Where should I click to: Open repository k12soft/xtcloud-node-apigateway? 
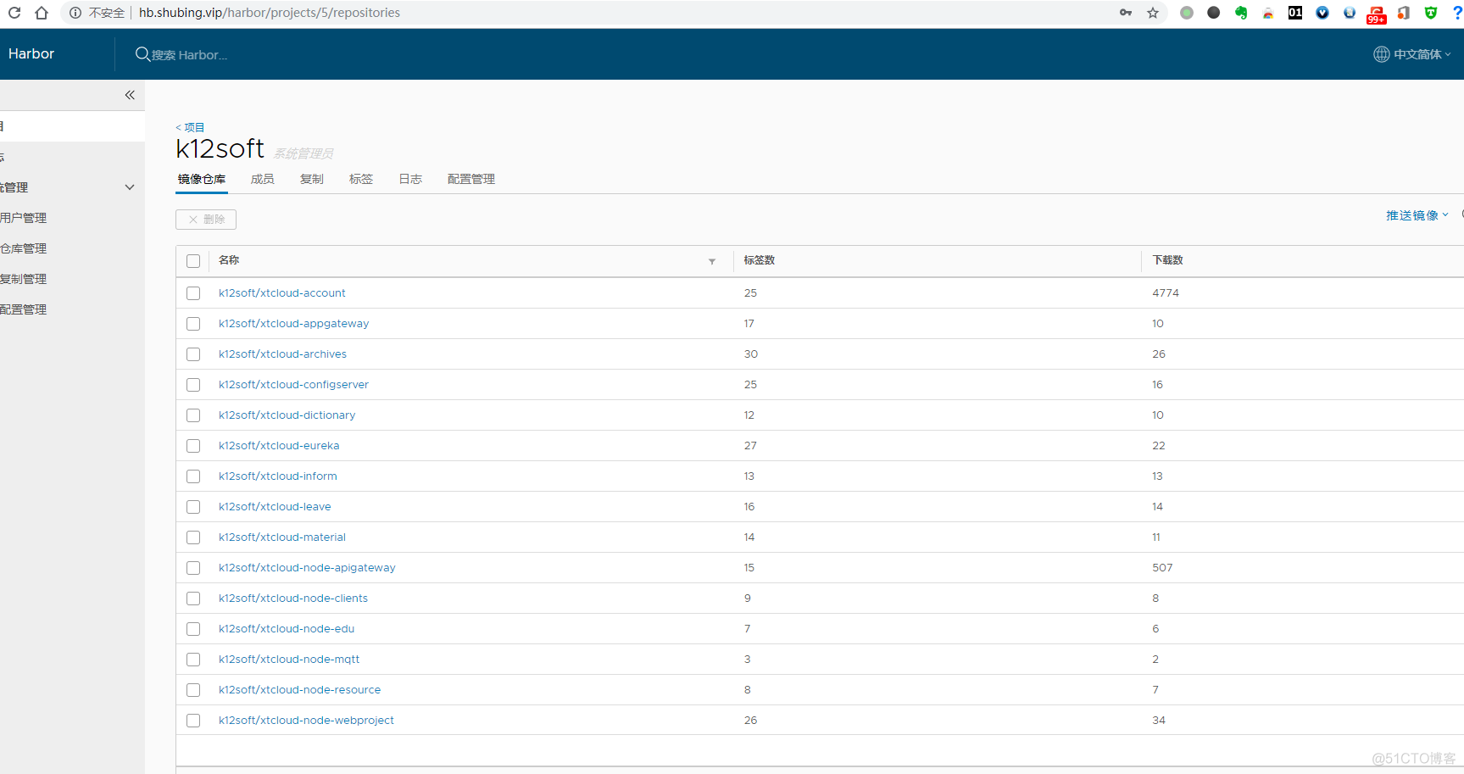point(307,568)
